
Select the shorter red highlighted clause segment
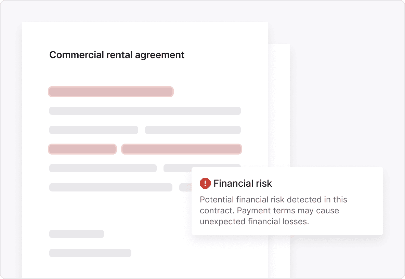click(82, 149)
